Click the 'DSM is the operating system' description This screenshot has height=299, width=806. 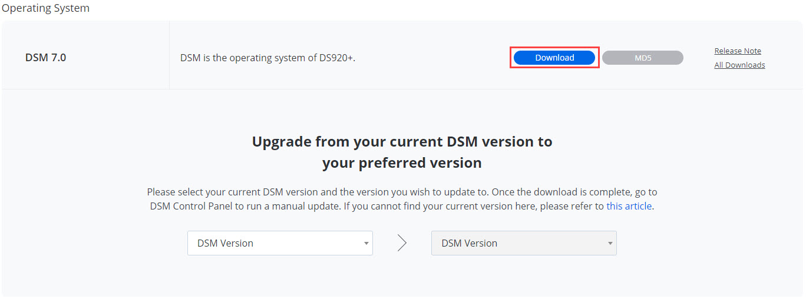click(267, 58)
